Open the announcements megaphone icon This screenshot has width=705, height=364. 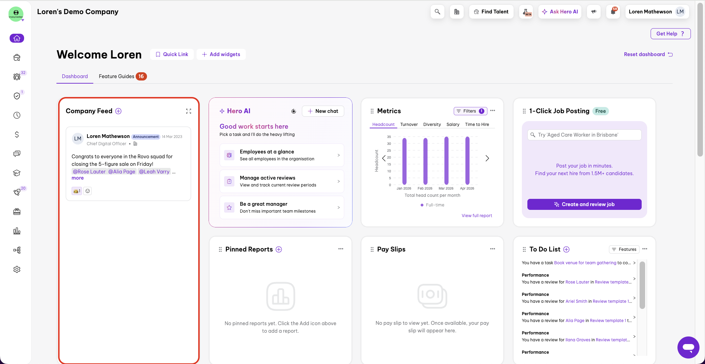click(594, 12)
